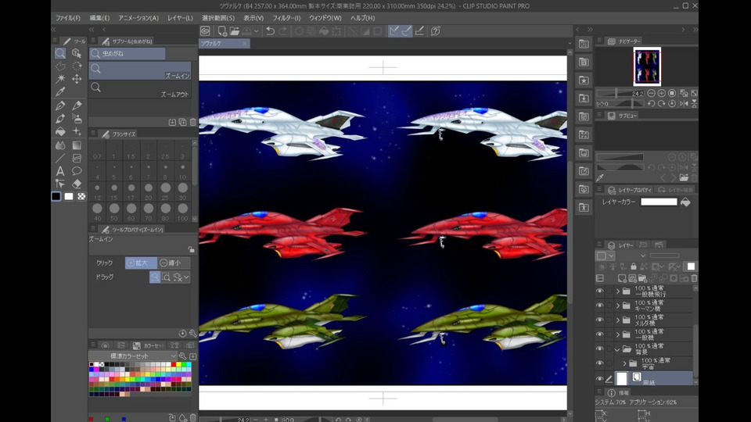Select the black main color swatch

coord(56,196)
